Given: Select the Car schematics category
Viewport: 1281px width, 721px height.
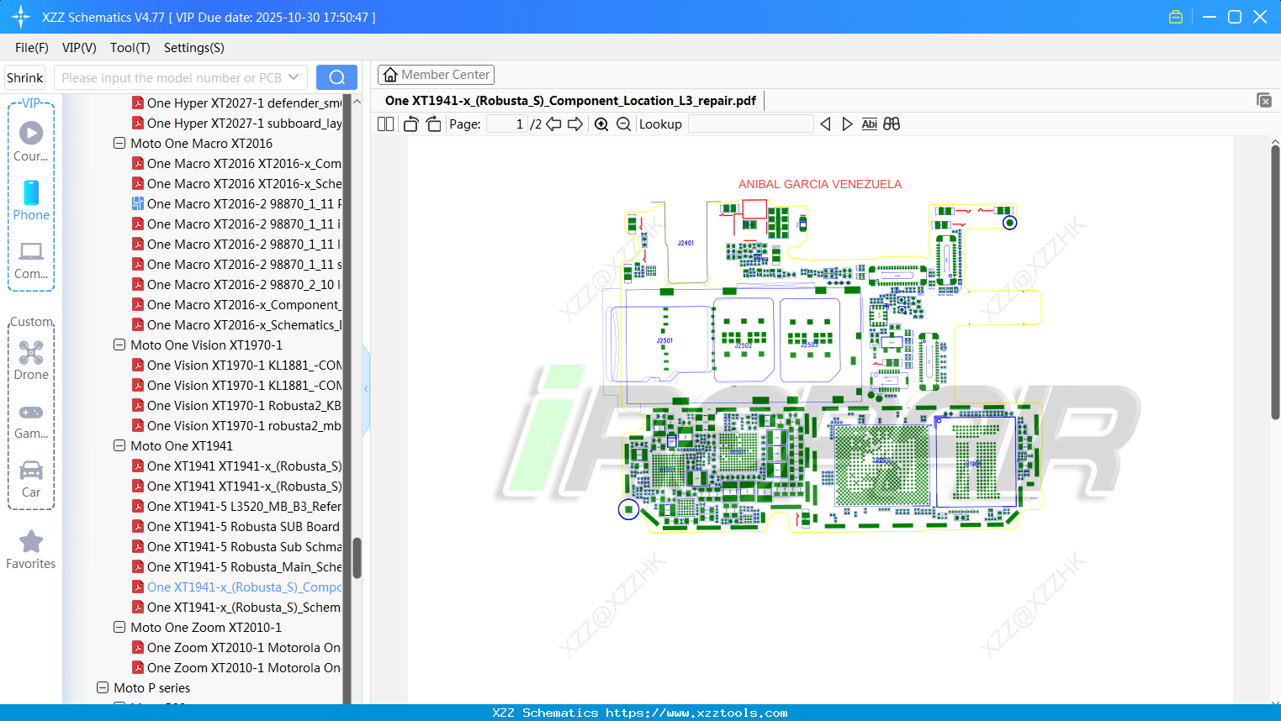Looking at the screenshot, I should [31, 472].
